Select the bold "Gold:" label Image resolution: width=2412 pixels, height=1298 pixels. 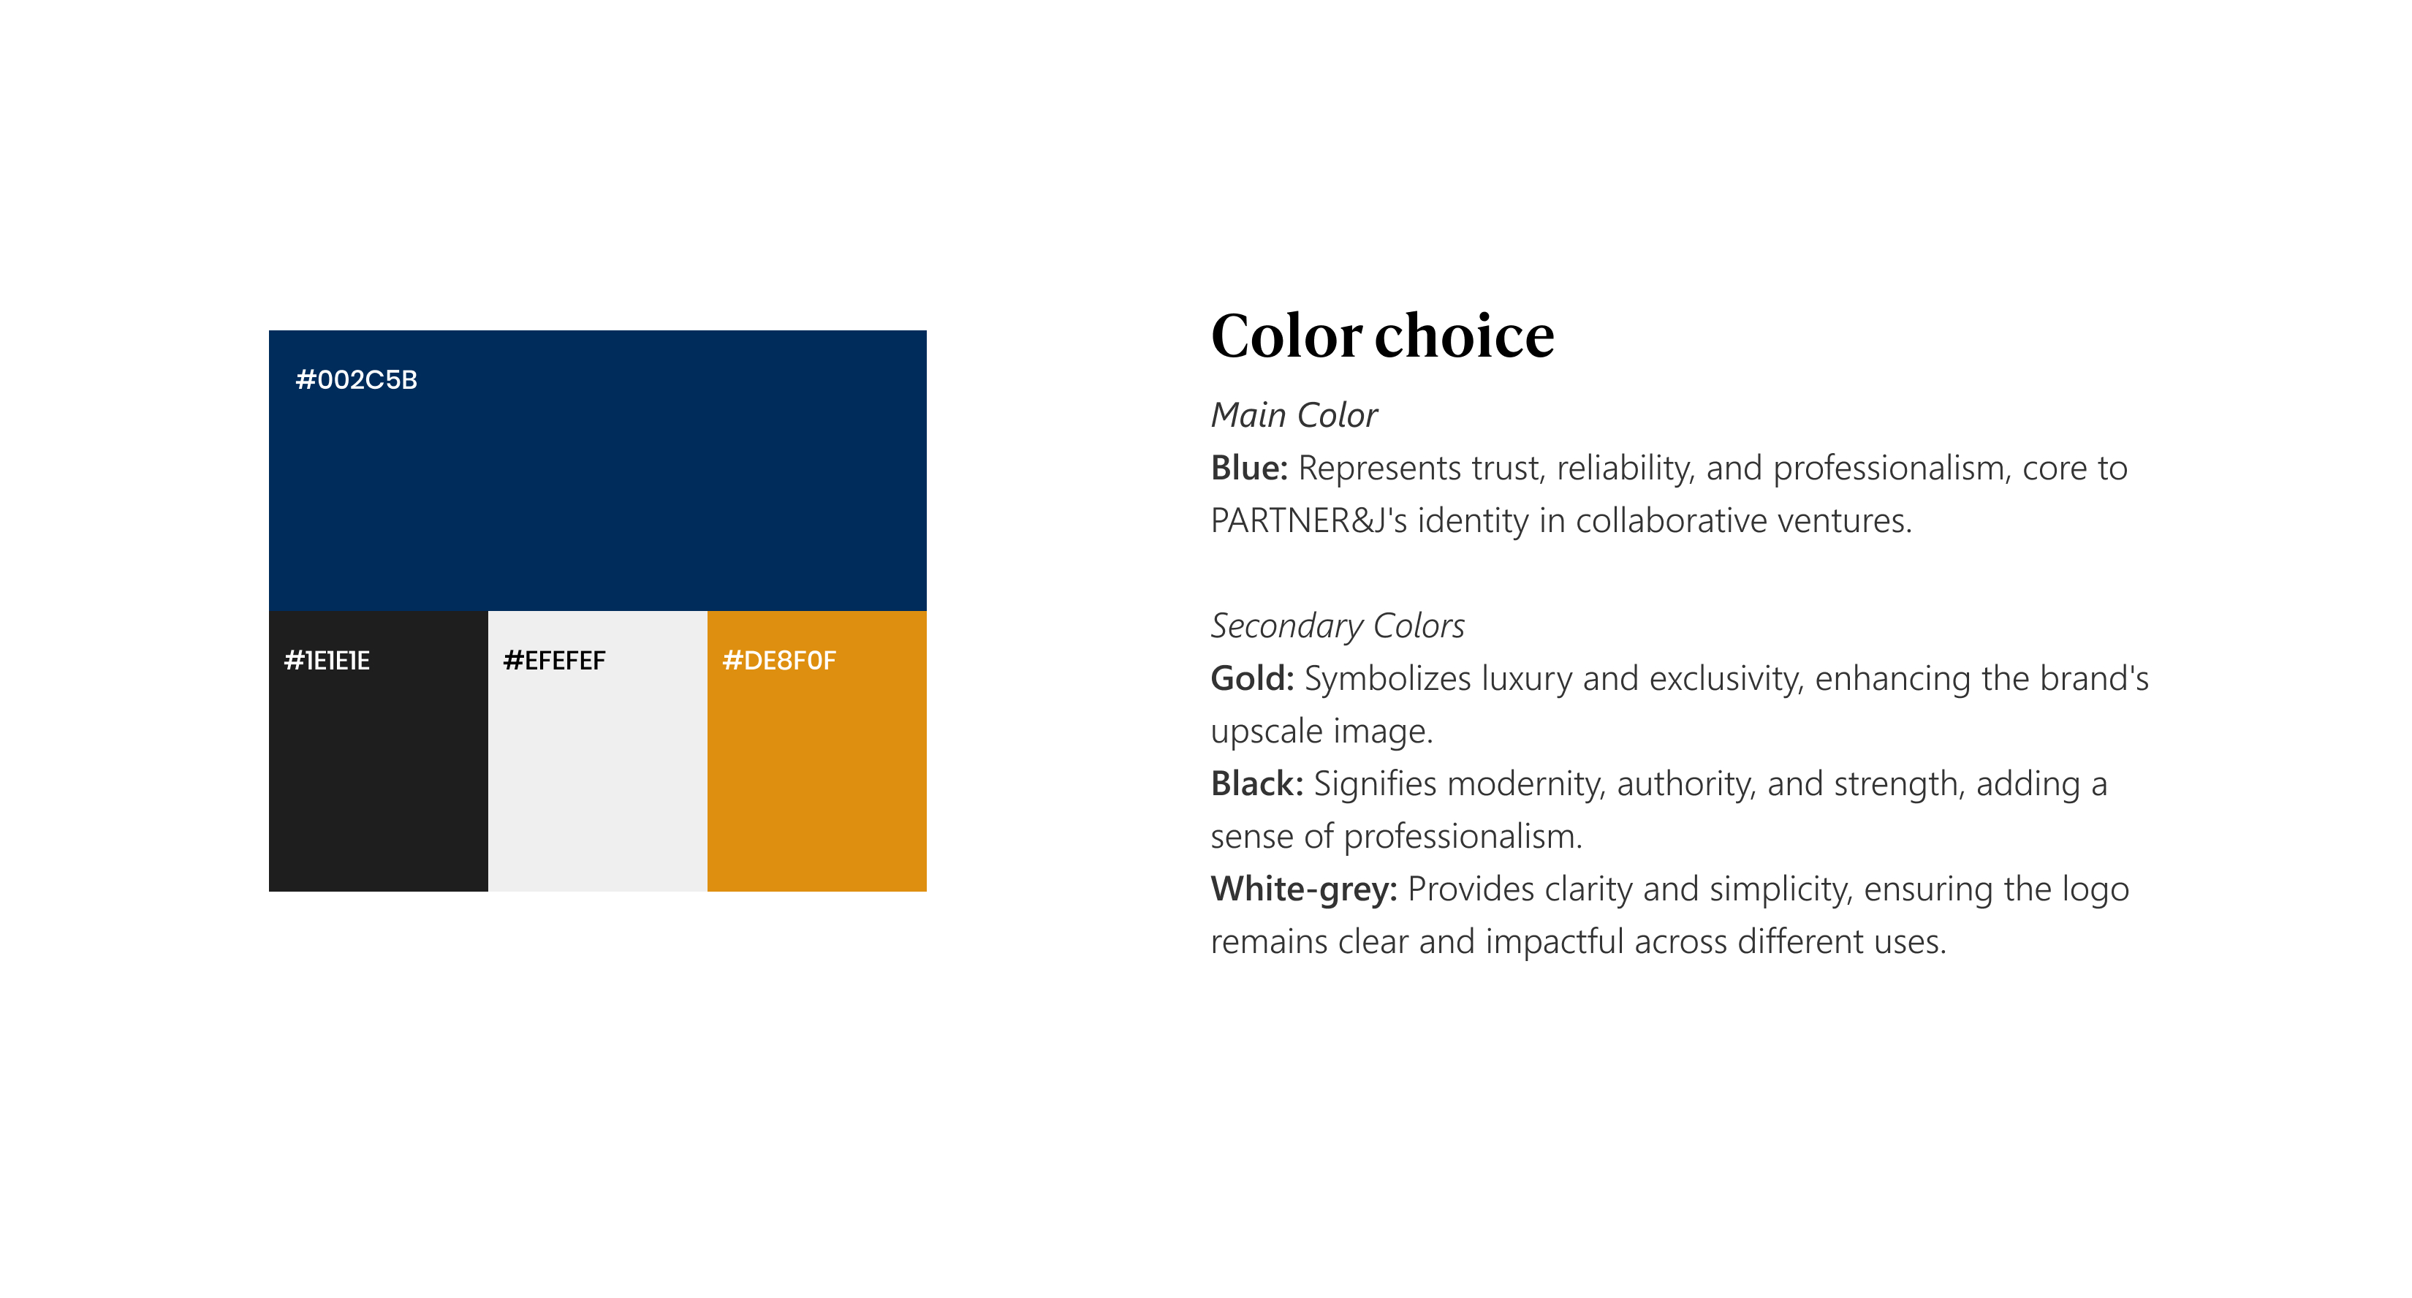click(1252, 678)
